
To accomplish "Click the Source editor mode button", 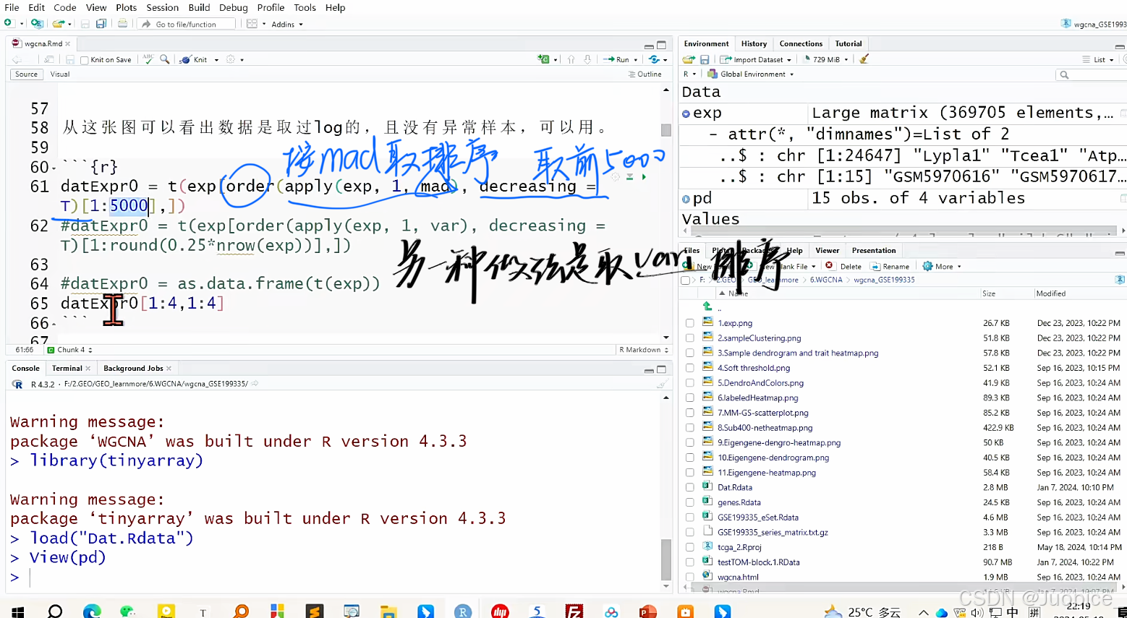I will [x=26, y=74].
